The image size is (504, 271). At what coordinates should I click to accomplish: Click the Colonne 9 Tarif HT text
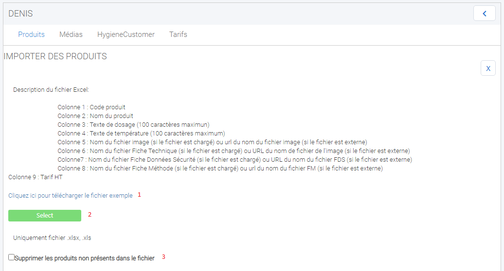pos(35,177)
